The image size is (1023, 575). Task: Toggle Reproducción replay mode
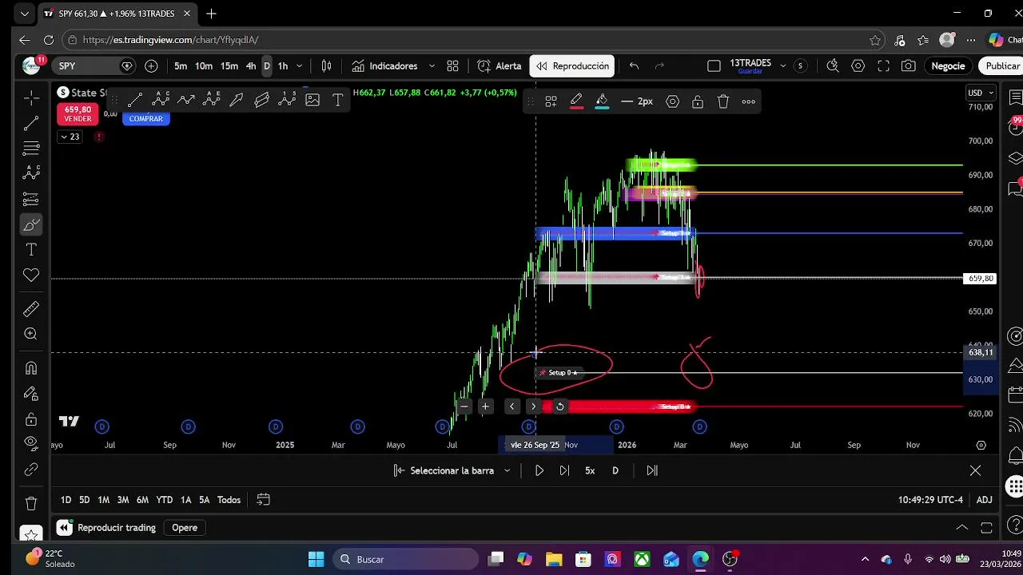[x=572, y=66]
